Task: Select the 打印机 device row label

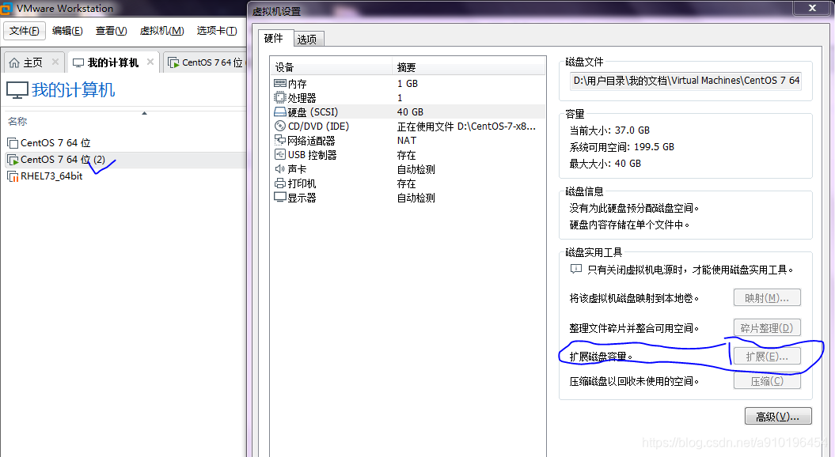Action: 302,183
